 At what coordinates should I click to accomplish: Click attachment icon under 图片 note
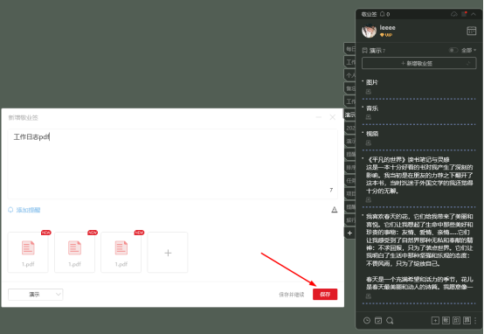pos(369,92)
